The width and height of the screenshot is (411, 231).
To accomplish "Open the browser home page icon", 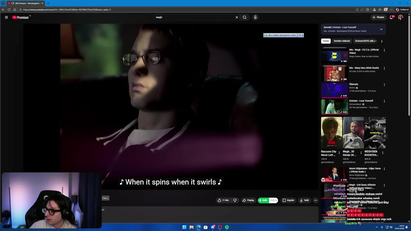I will click(x=15, y=10).
